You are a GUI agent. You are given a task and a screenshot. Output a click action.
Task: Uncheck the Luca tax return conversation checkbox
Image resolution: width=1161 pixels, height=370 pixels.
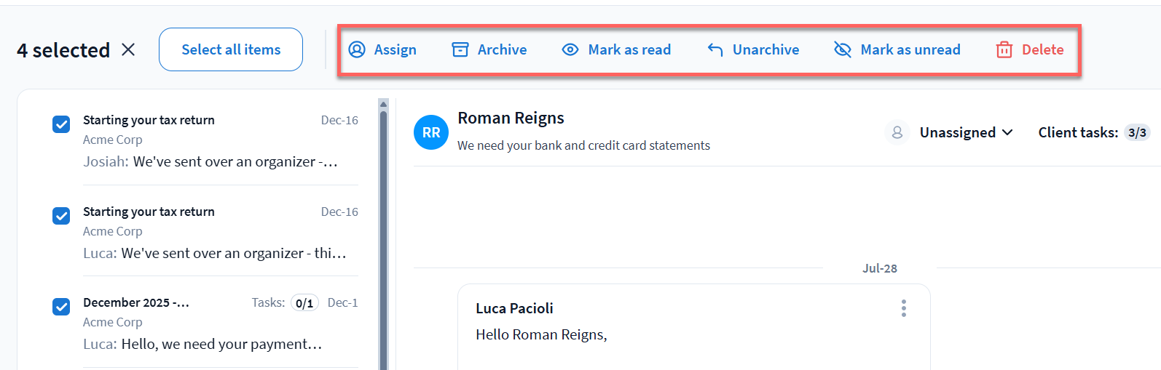click(61, 216)
